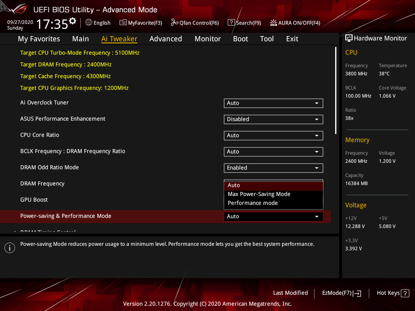Click the Power-saving & Performance Mode dropdown

coord(274,216)
